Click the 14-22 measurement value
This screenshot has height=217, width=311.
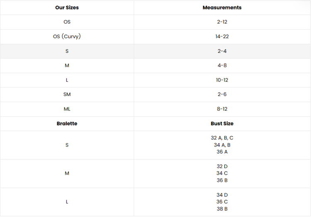pos(222,37)
